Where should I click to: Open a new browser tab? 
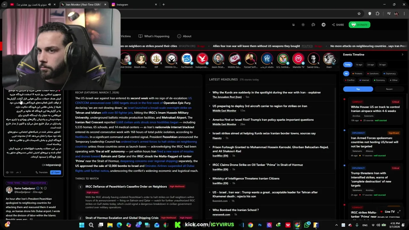click(164, 4)
